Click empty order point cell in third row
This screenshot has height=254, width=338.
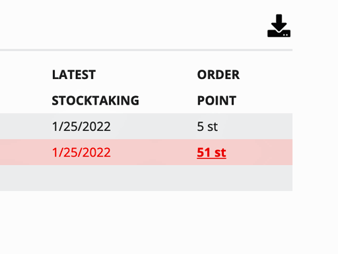coord(242,178)
